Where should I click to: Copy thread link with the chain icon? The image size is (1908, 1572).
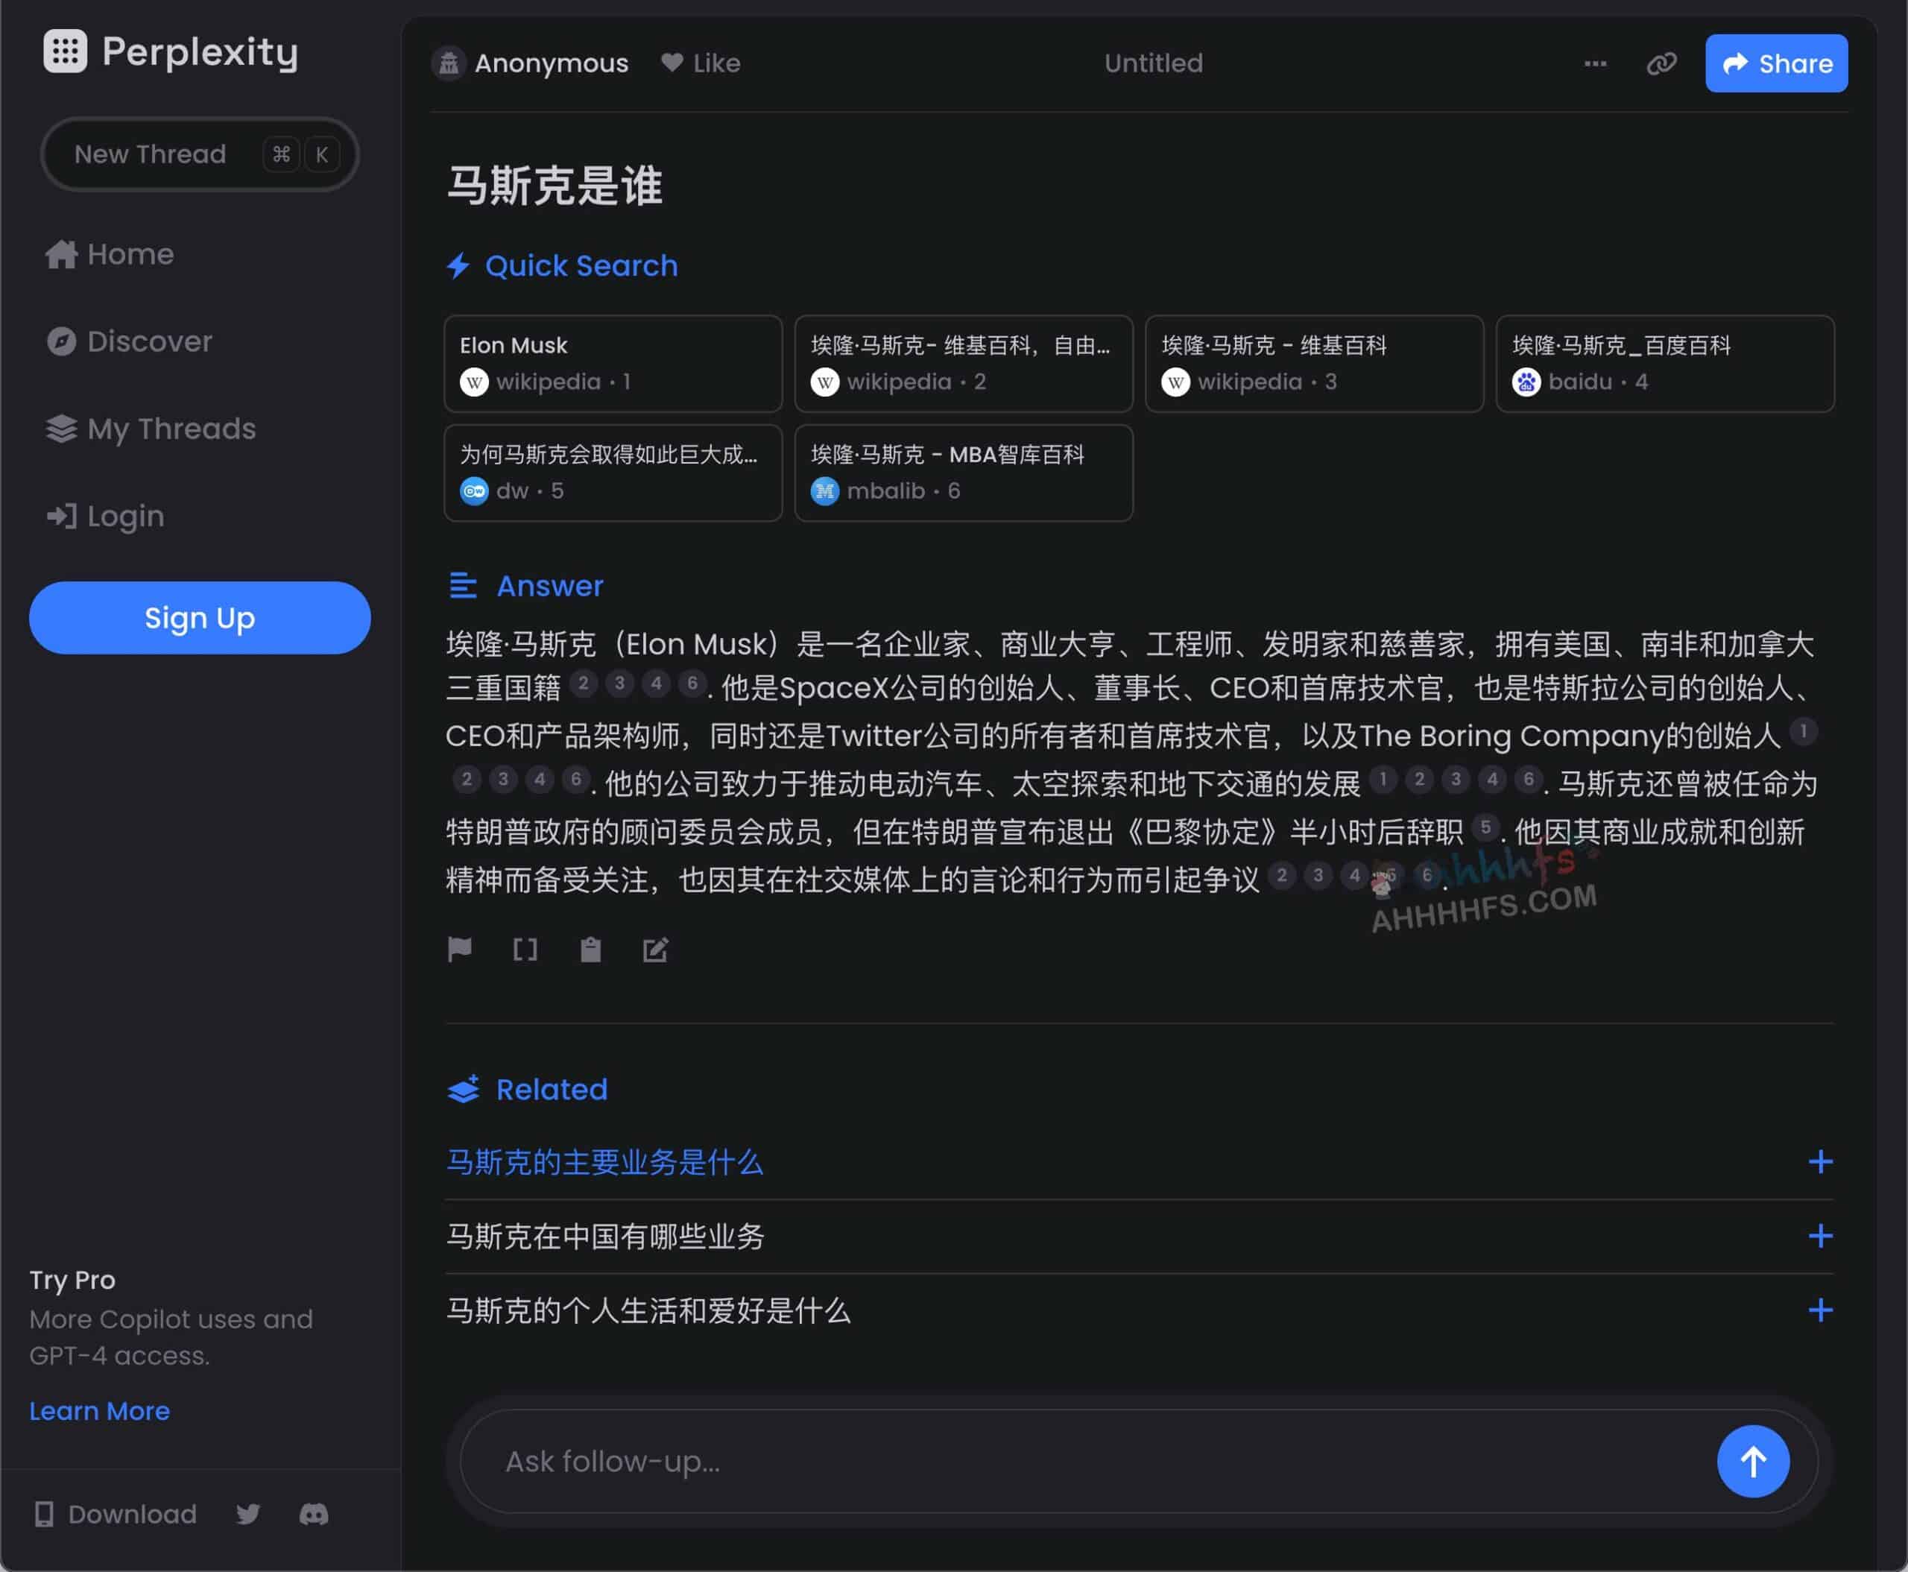tap(1662, 63)
